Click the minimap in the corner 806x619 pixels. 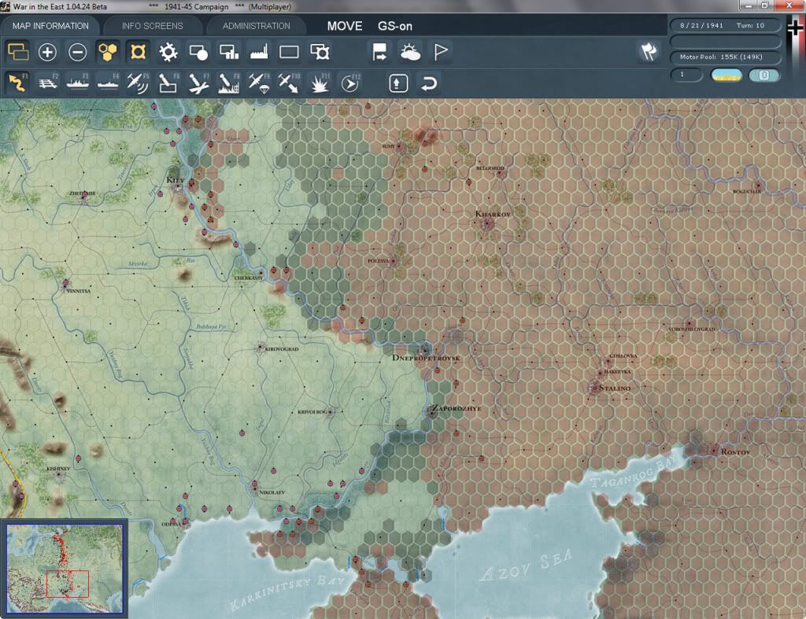[x=65, y=568]
